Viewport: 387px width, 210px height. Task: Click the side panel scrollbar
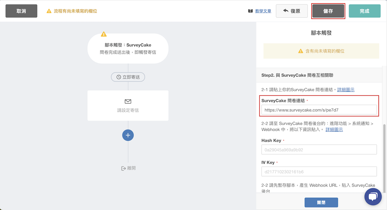tap(384, 158)
